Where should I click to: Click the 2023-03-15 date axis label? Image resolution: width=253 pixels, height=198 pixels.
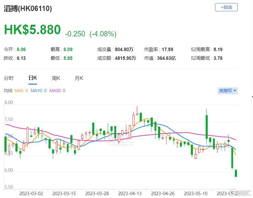coord(64,194)
